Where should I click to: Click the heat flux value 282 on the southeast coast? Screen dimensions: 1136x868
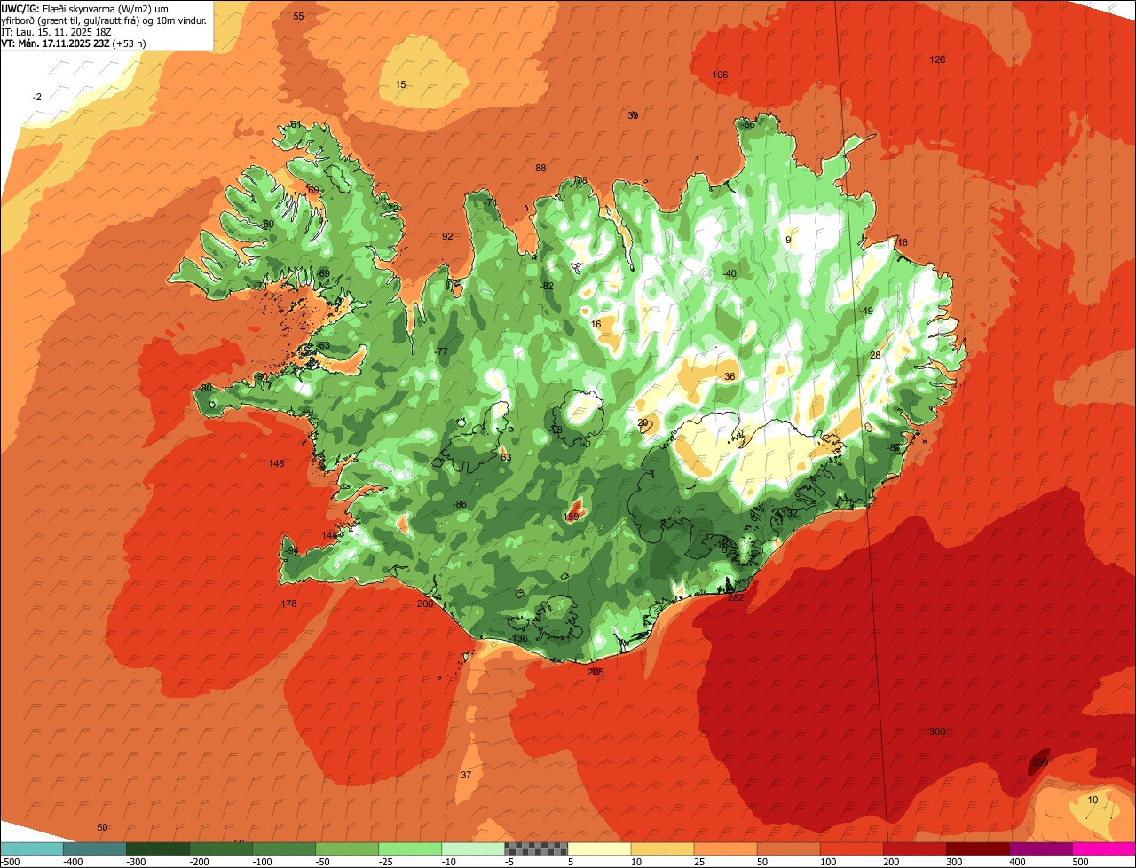pyautogui.click(x=736, y=598)
